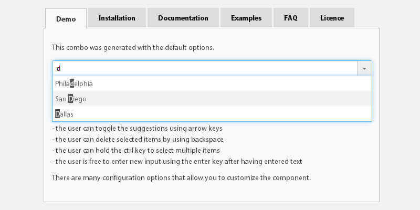Go to the Documentation tab
Image resolution: width=420 pixels, height=210 pixels.
(183, 18)
